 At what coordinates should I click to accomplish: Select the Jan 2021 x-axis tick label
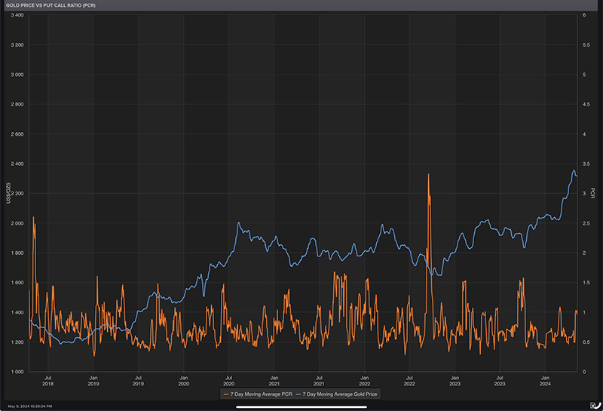coord(274,381)
